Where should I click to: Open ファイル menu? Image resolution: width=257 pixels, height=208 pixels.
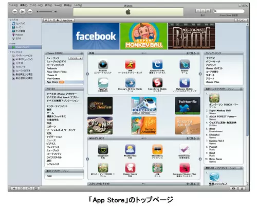point(13,5)
